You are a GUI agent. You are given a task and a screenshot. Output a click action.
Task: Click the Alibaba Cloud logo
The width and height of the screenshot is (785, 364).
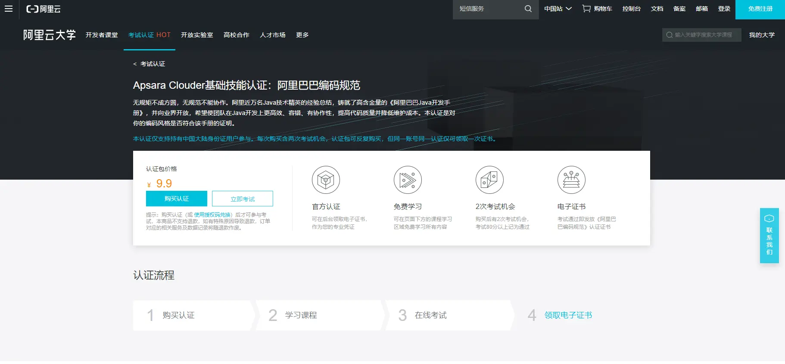44,9
